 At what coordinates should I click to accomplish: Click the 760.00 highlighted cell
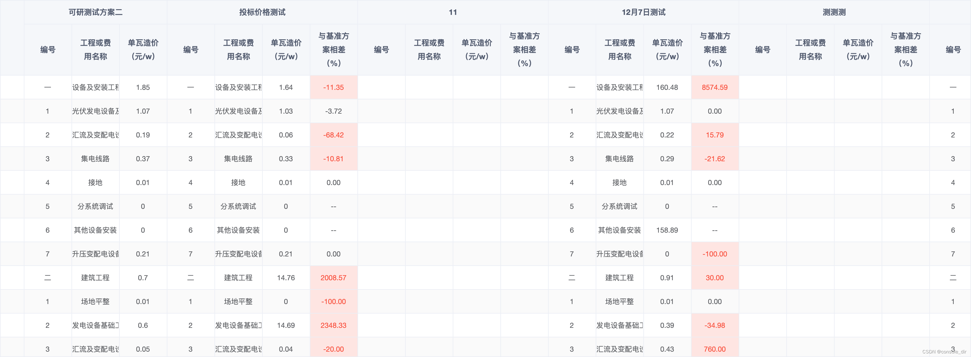[714, 349]
